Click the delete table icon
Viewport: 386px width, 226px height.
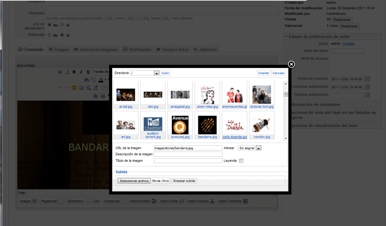point(103,88)
